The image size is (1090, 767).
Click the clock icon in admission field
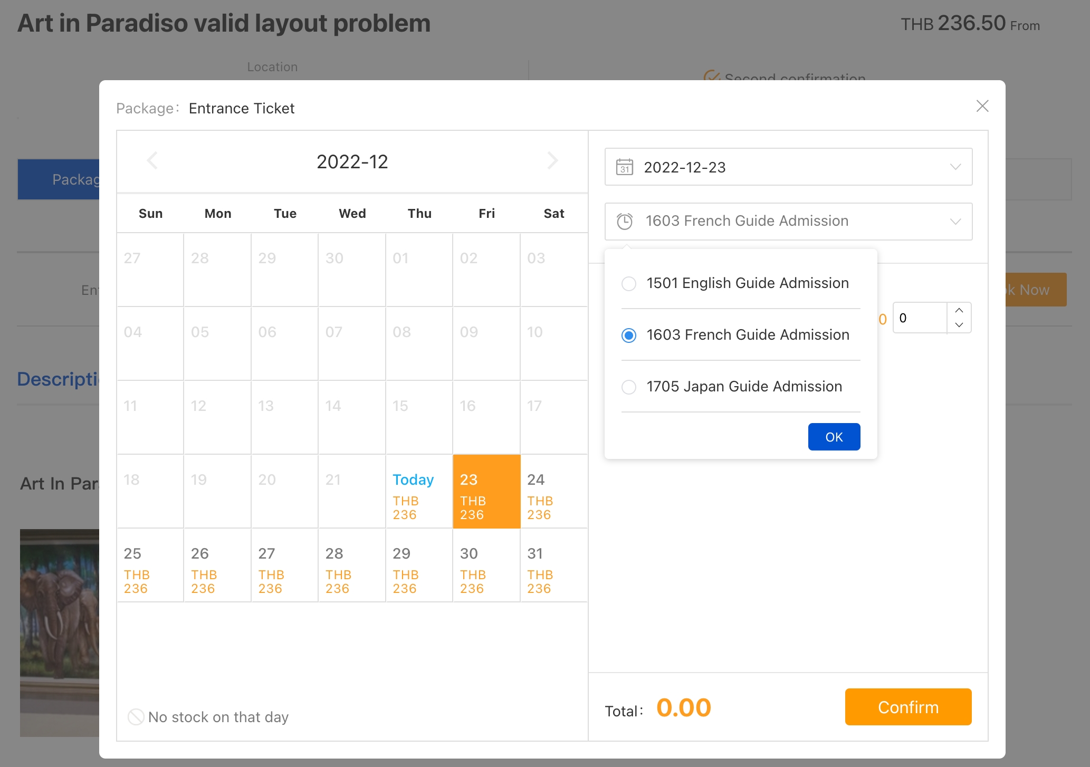tap(625, 222)
